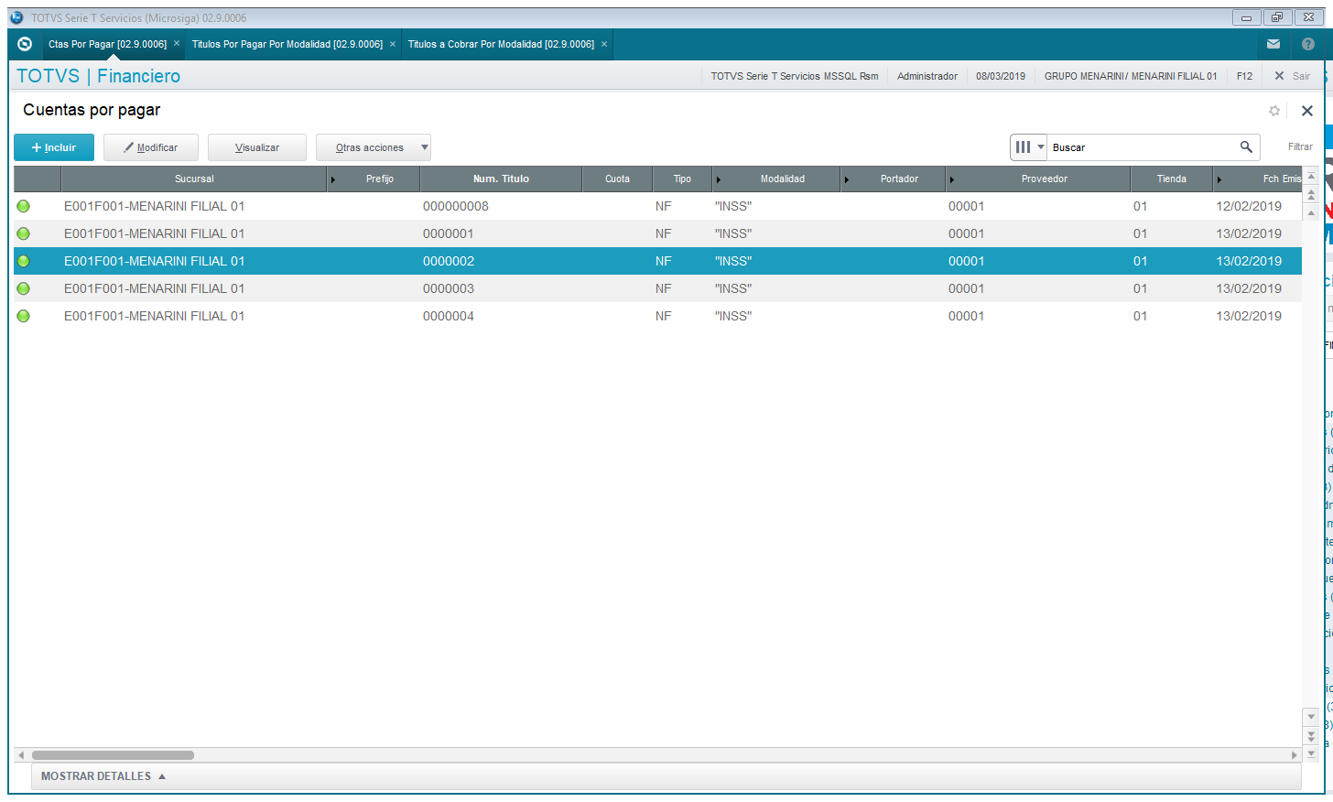Click green status dot of title 000000008
Image resolution: width=1333 pixels, height=802 pixels.
pos(24,206)
